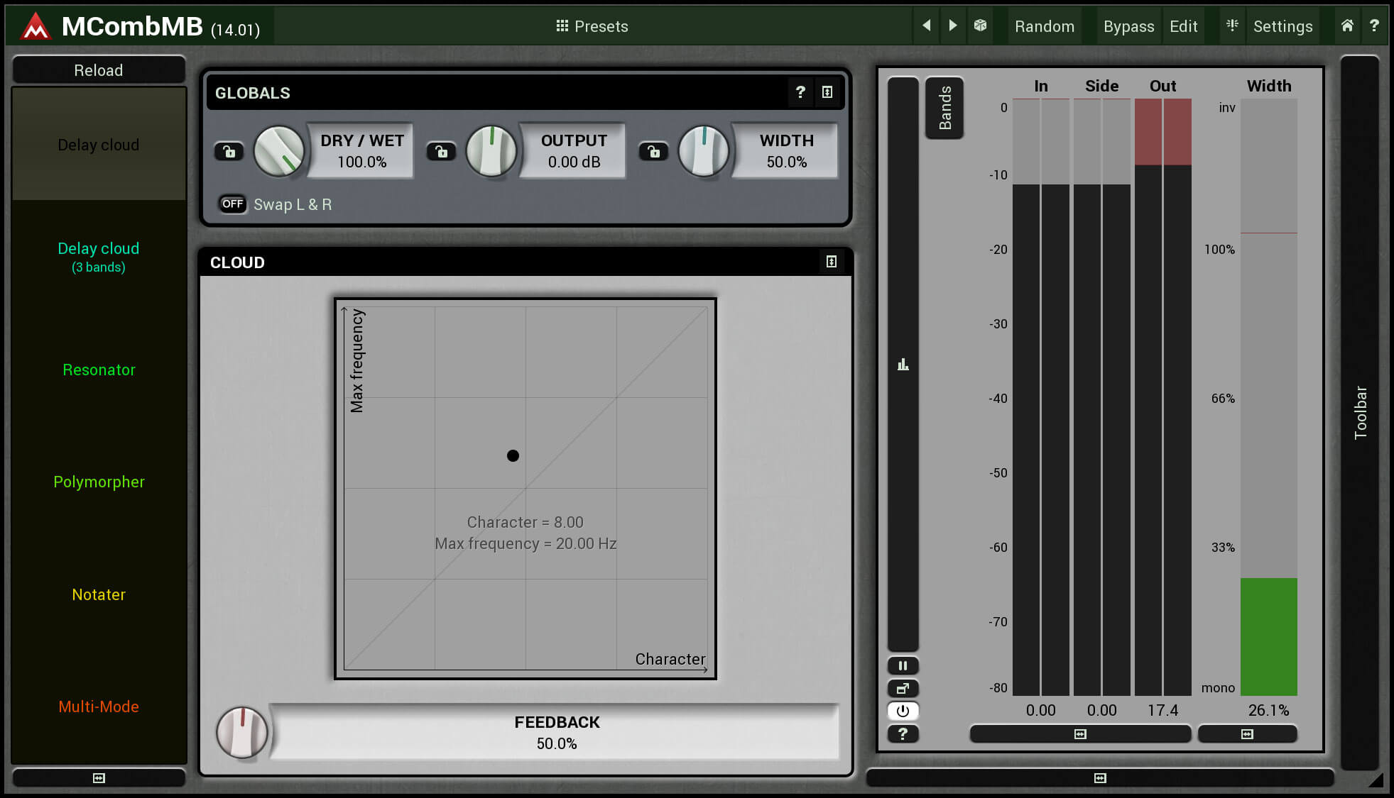This screenshot has width=1394, height=798.
Task: Click the MeldaProduction logo icon
Action: (35, 27)
